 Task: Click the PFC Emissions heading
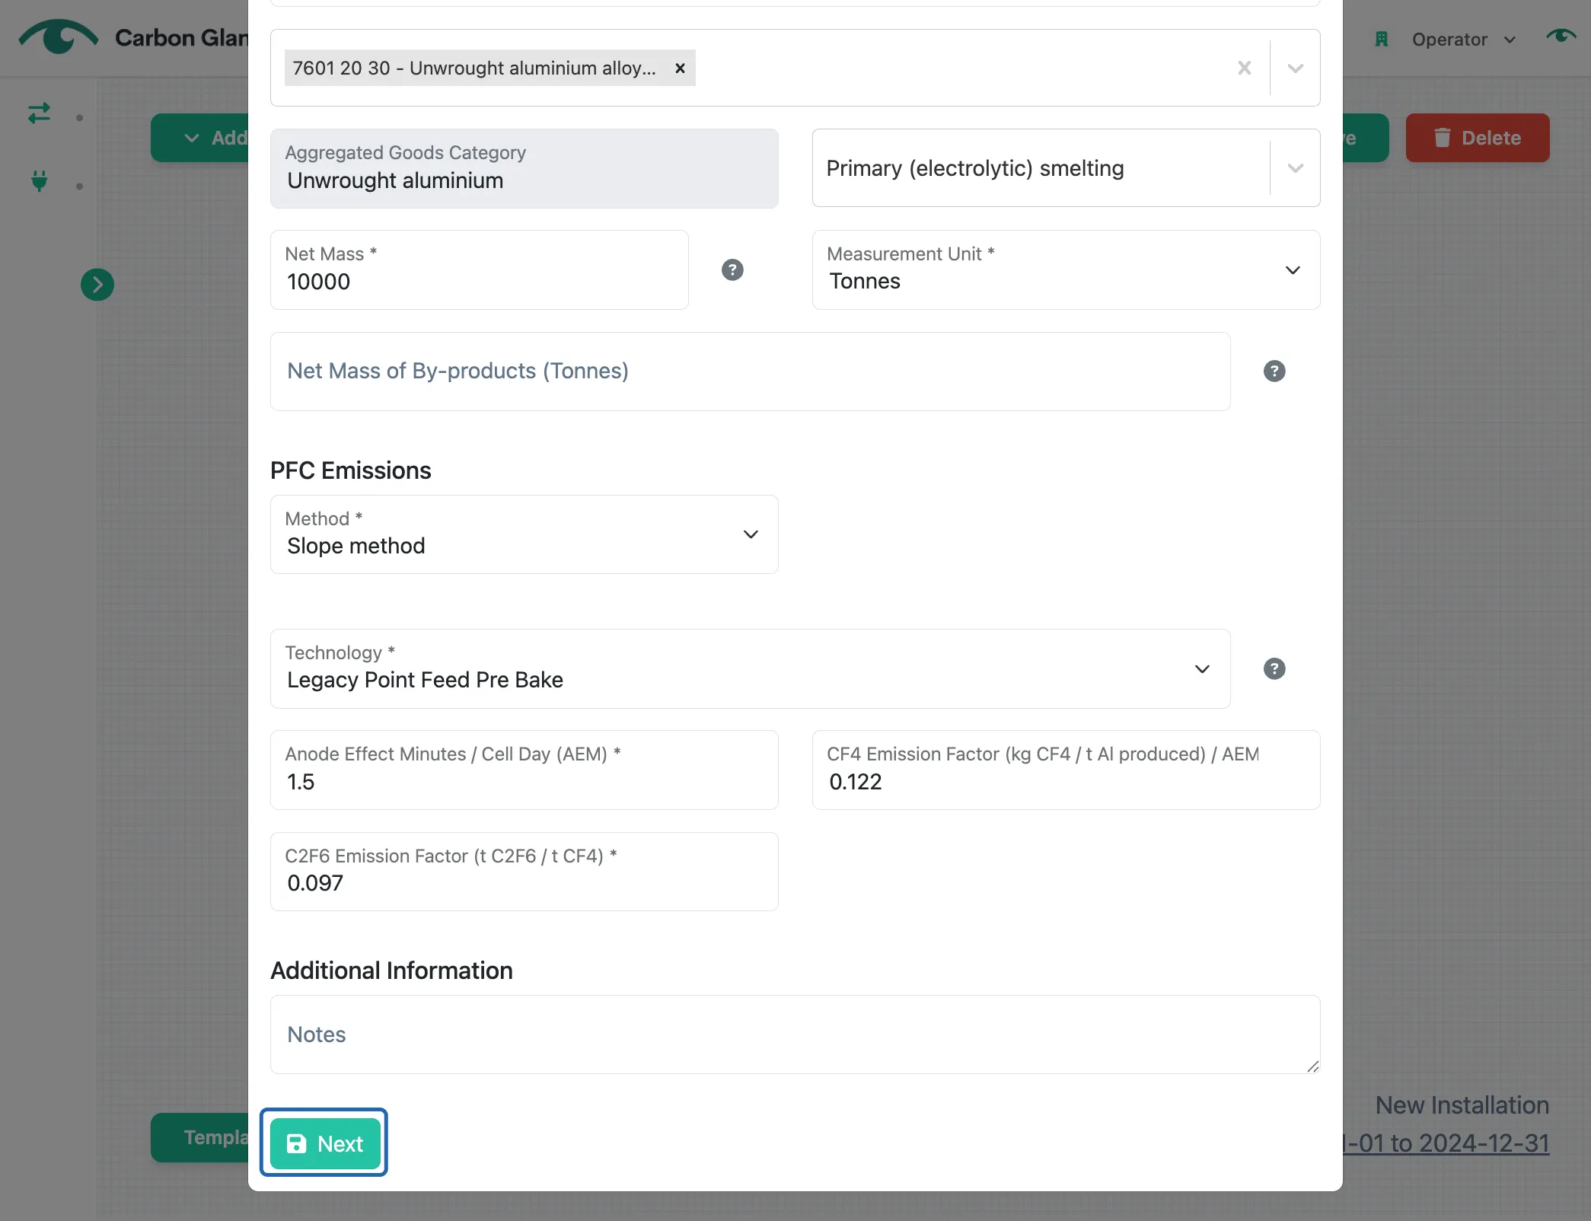[351, 470]
